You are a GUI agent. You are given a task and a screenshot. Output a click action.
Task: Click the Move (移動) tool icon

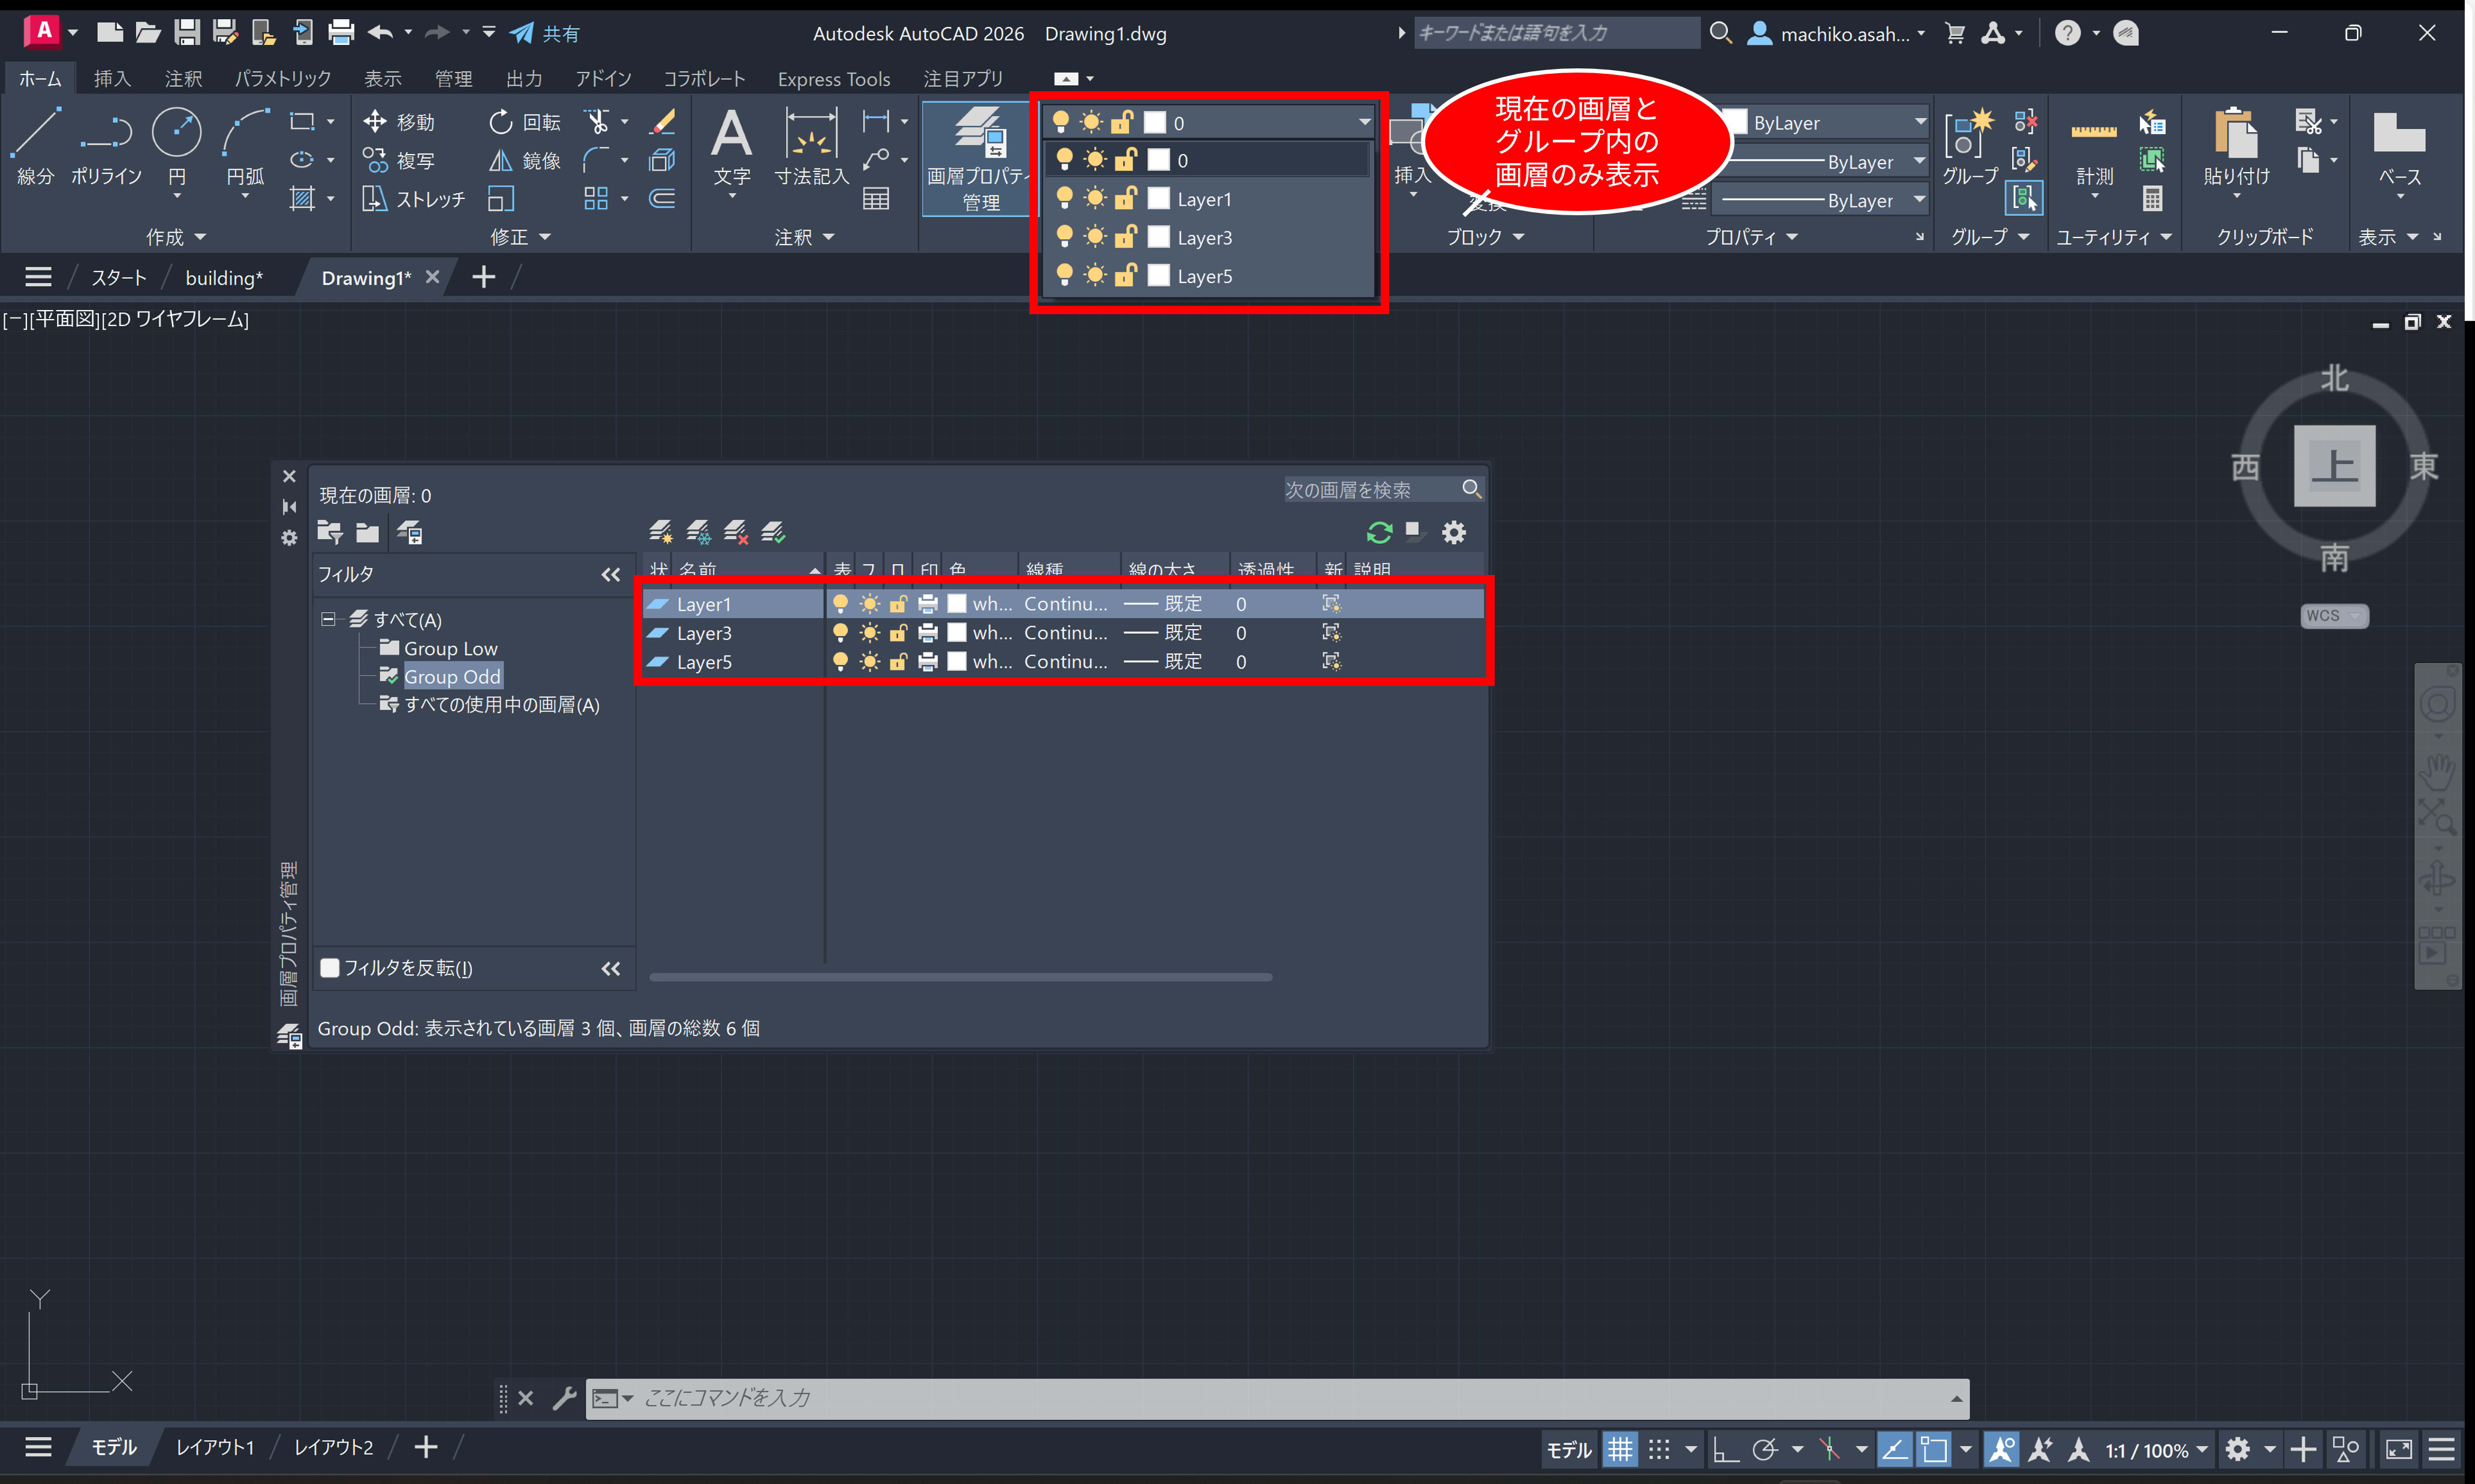(375, 122)
